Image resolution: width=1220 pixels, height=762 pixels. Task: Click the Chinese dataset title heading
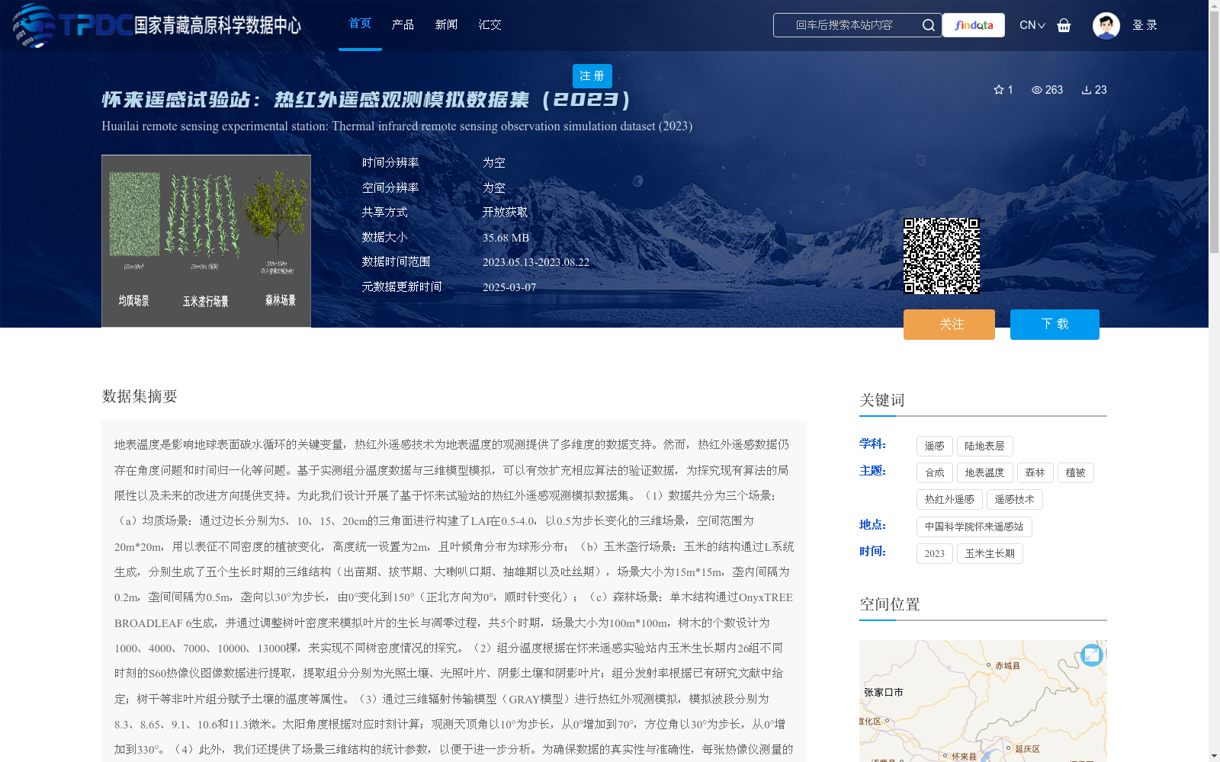pos(367,100)
